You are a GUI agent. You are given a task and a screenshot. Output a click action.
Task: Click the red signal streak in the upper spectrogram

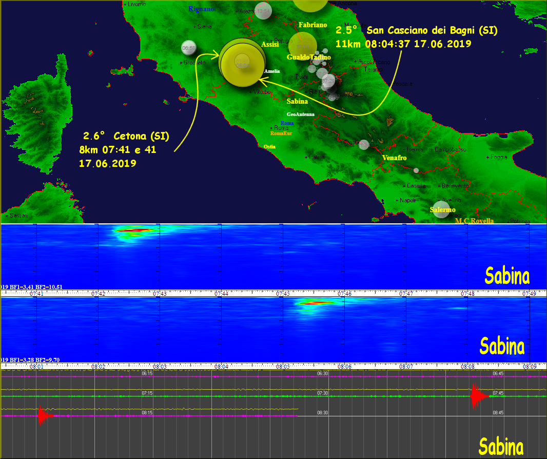click(x=136, y=230)
